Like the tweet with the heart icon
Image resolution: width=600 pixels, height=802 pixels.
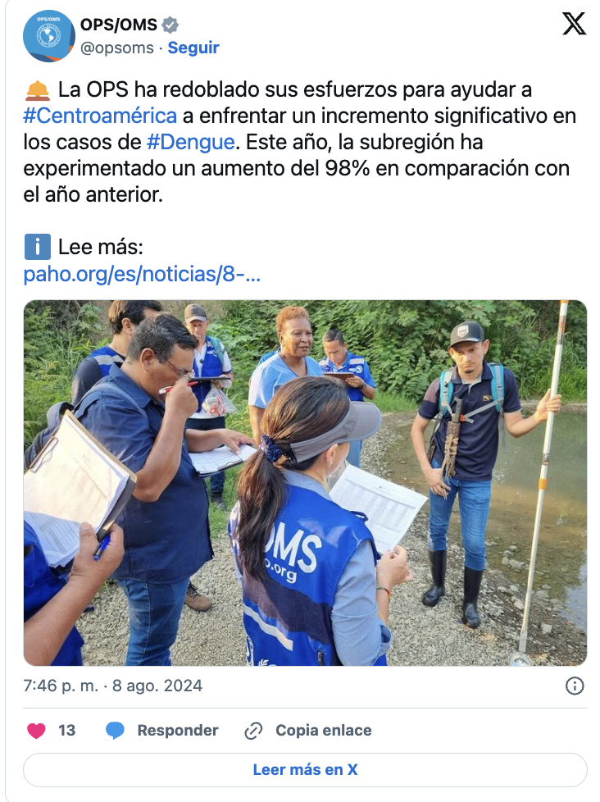(x=36, y=731)
